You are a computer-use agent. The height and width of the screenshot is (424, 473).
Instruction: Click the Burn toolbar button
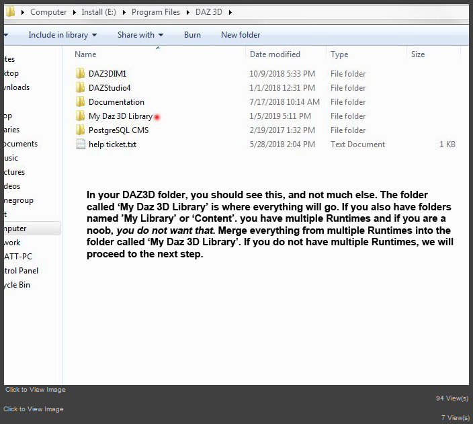pyautogui.click(x=192, y=35)
